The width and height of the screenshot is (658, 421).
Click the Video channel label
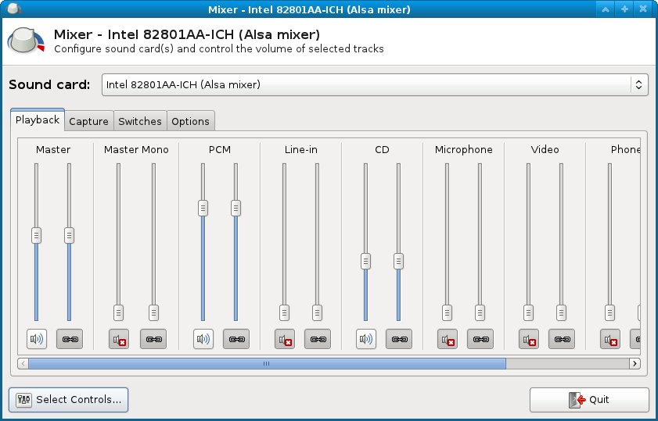[x=545, y=149]
